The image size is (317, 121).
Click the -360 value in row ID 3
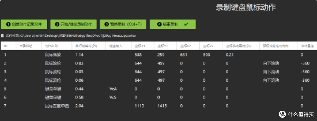point(305,72)
